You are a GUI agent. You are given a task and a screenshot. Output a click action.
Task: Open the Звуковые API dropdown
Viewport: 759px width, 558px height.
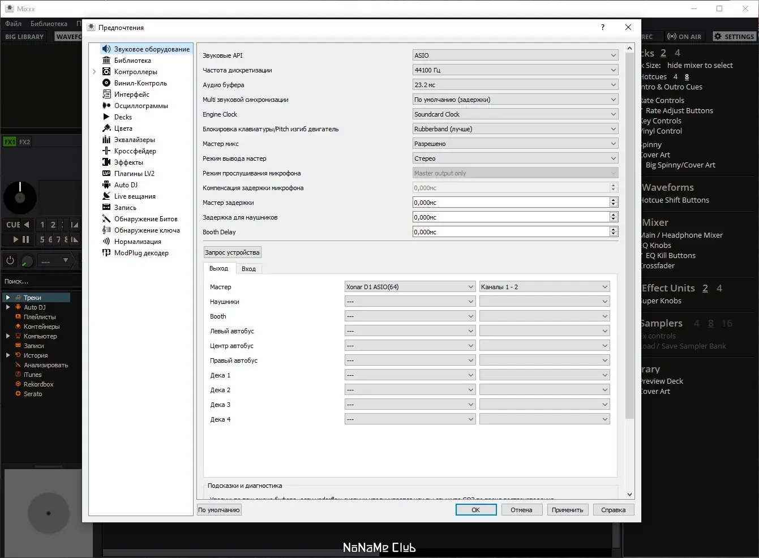[x=515, y=55]
